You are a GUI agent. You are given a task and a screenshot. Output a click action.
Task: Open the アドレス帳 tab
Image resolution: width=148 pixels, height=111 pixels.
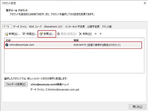(106, 26)
